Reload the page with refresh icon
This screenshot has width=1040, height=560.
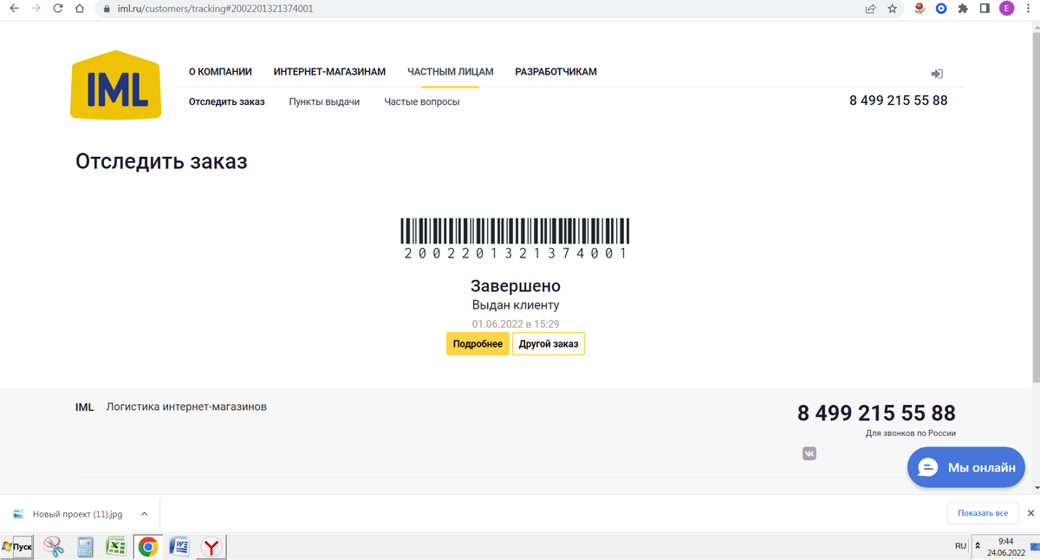tap(57, 9)
